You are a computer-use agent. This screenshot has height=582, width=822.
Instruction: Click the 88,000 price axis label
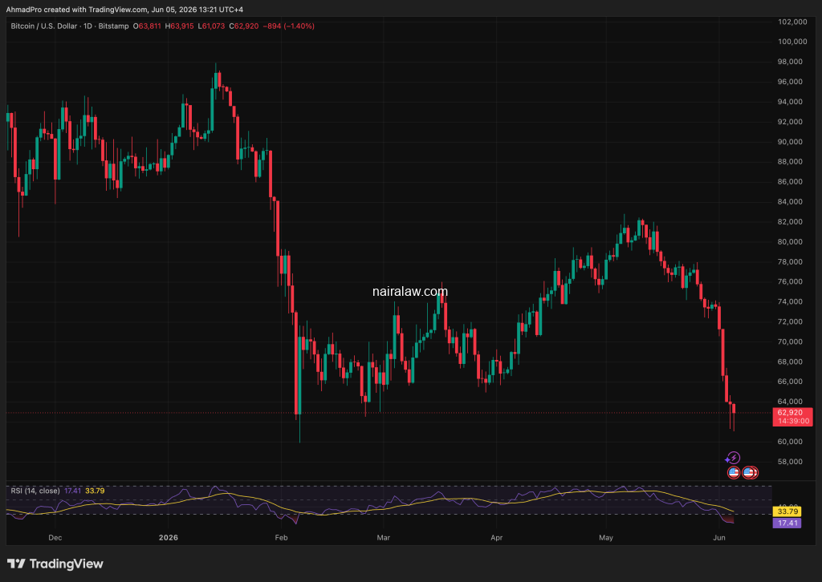[x=790, y=162]
